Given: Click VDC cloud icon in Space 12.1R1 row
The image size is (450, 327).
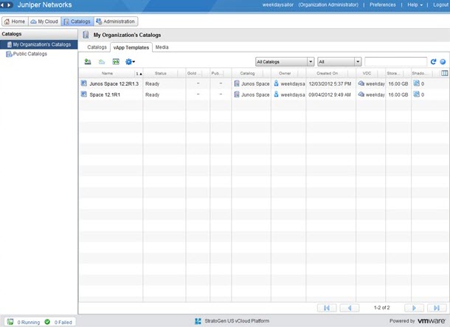Looking at the screenshot, I should coord(361,94).
